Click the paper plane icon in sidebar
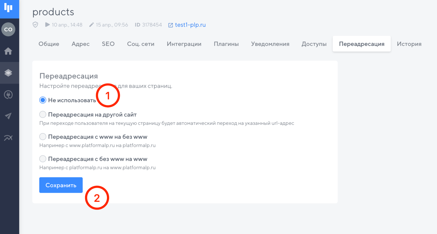This screenshot has height=234, width=437. [x=8, y=116]
